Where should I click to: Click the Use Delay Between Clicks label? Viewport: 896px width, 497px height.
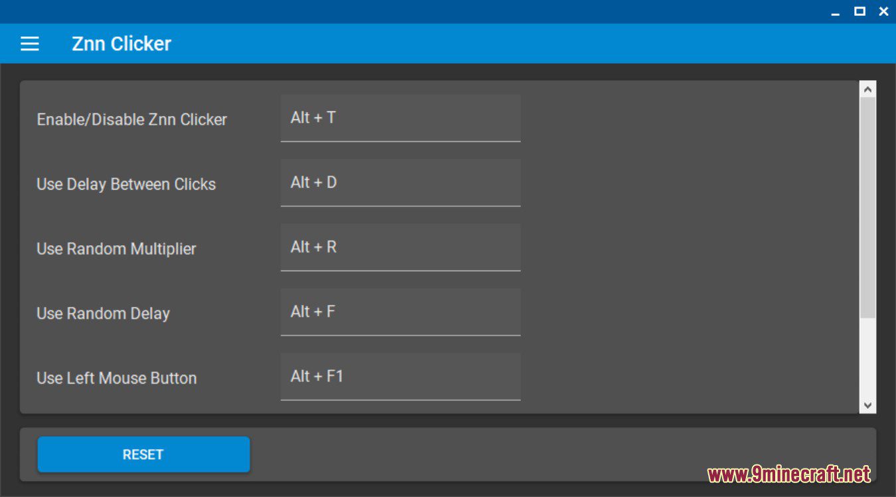point(126,184)
